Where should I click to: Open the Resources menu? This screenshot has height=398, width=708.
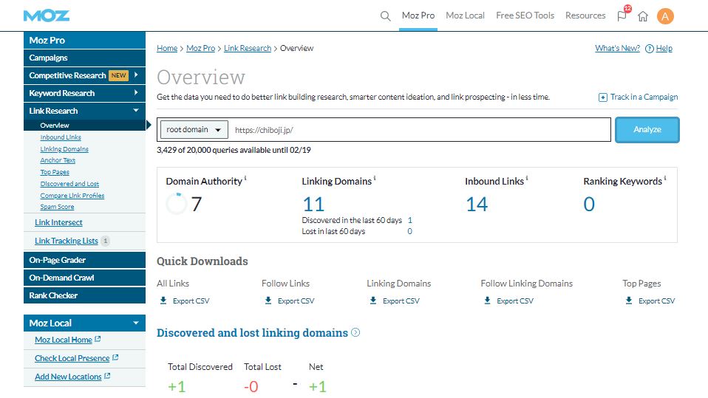point(585,16)
